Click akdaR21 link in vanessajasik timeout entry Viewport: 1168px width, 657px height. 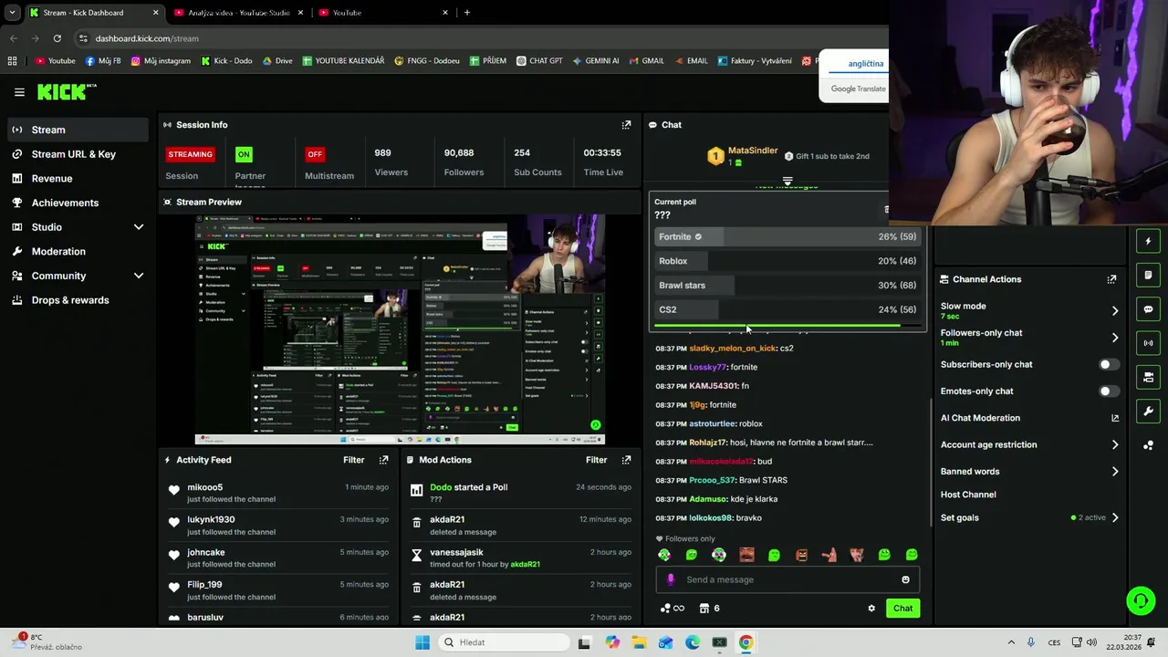point(526,564)
